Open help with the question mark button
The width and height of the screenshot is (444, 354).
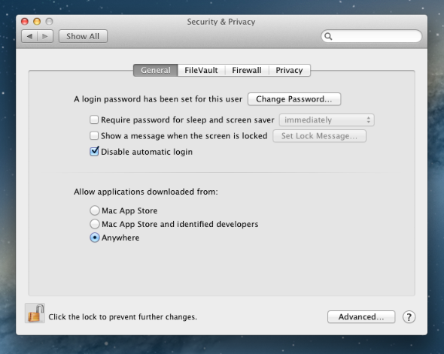[x=409, y=317]
